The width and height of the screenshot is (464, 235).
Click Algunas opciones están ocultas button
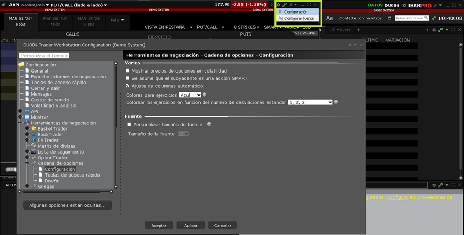(x=67, y=205)
